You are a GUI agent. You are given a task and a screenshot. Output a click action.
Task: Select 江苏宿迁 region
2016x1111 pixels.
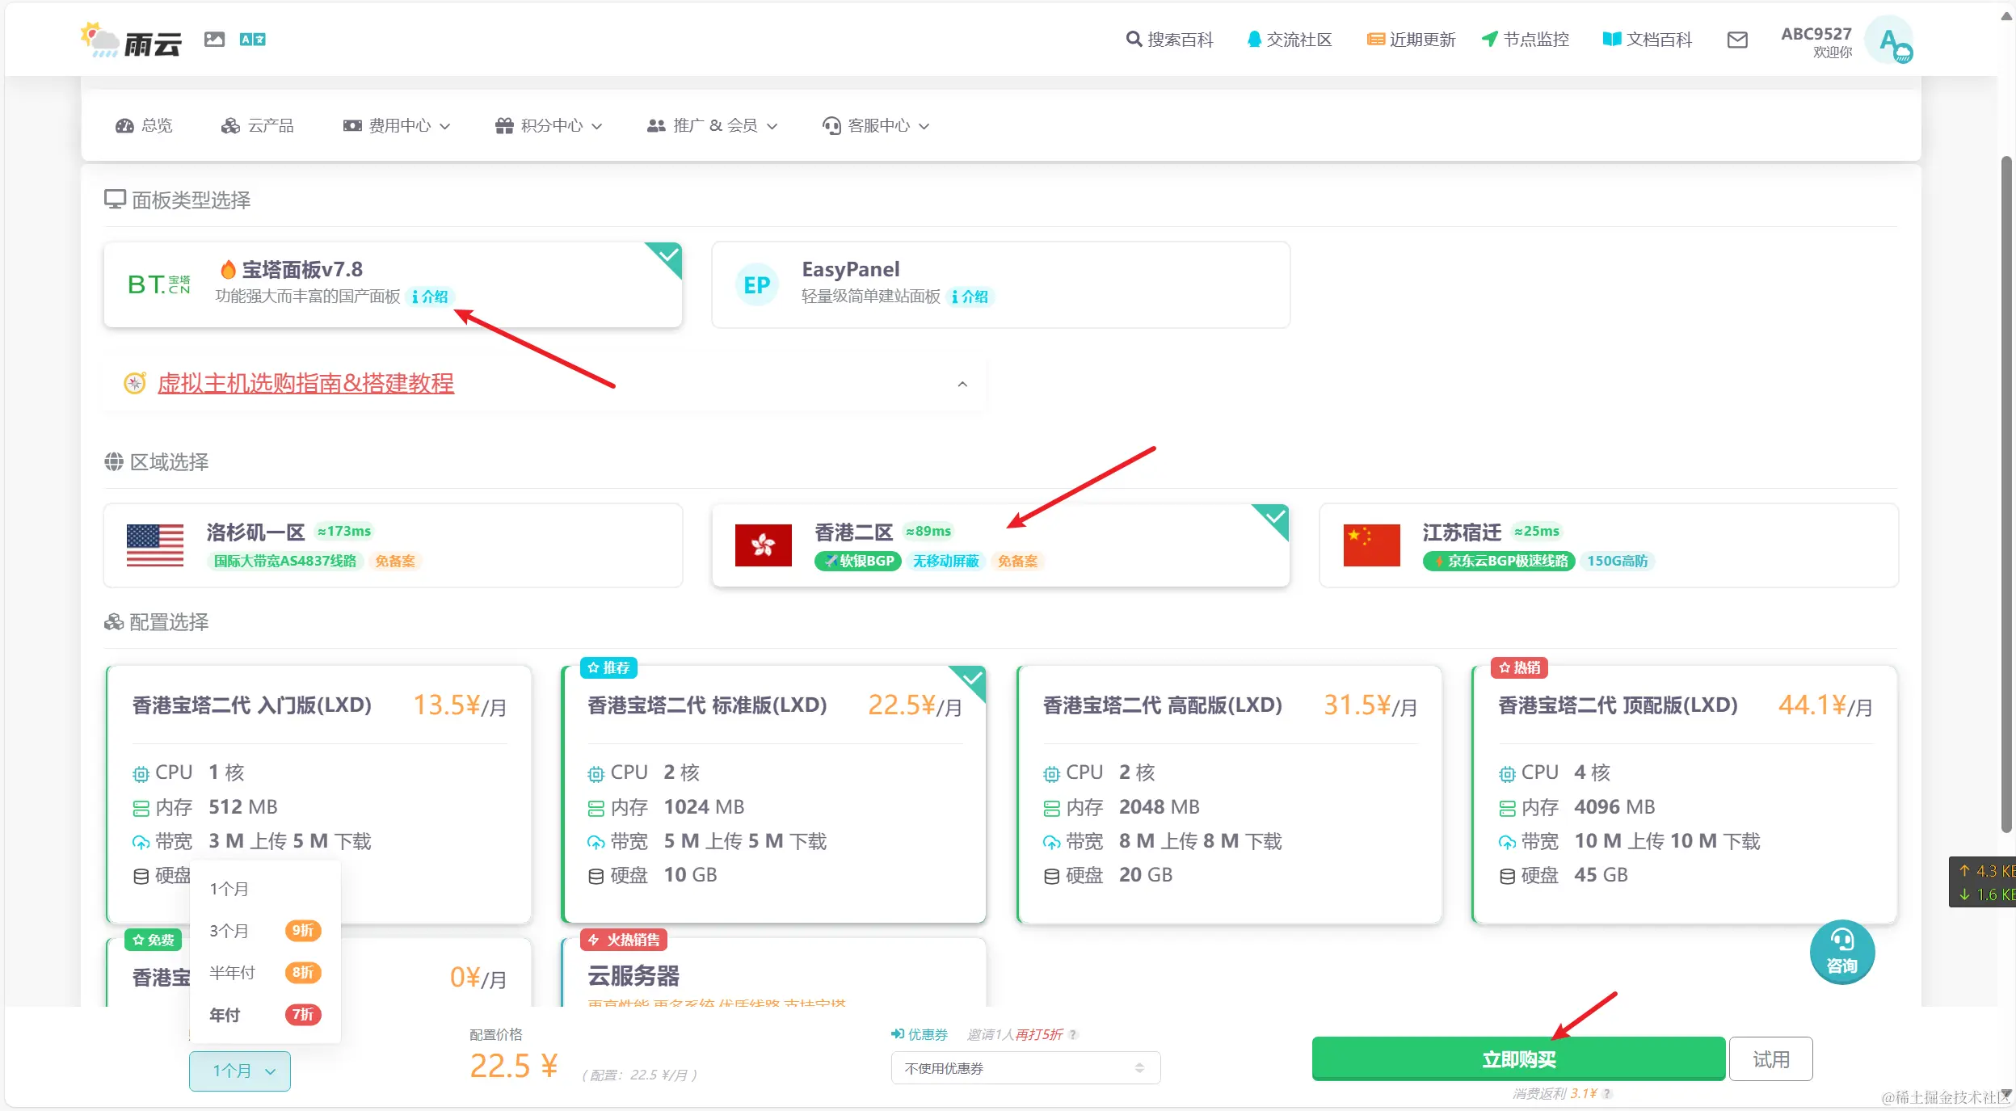coord(1608,545)
